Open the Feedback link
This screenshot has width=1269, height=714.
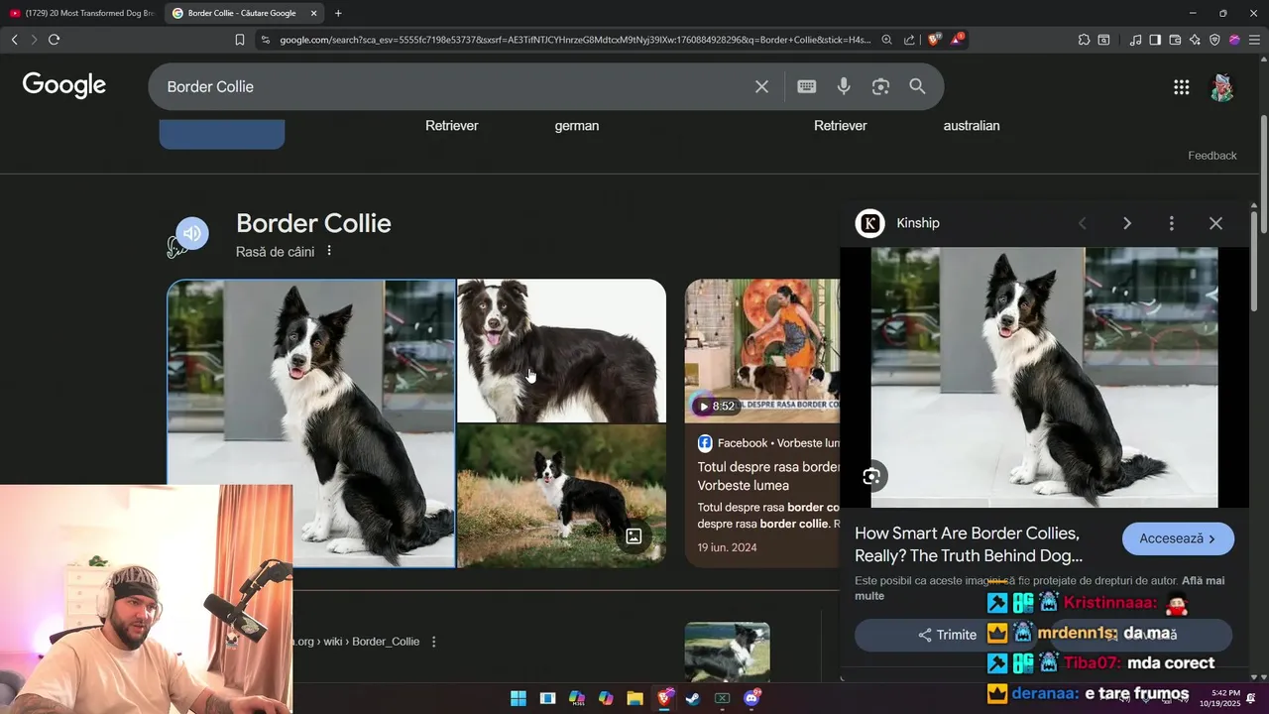coord(1212,156)
